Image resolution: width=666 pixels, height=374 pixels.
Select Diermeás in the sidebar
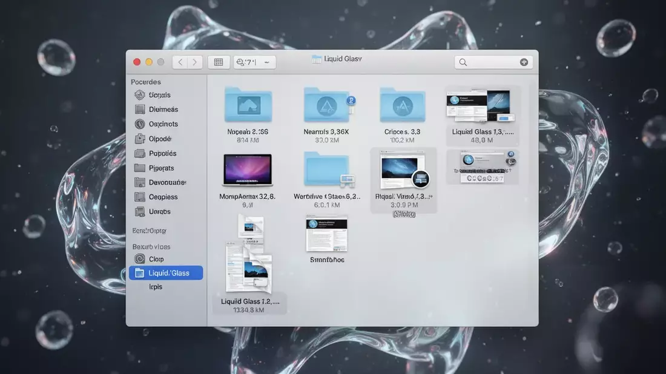point(163,109)
